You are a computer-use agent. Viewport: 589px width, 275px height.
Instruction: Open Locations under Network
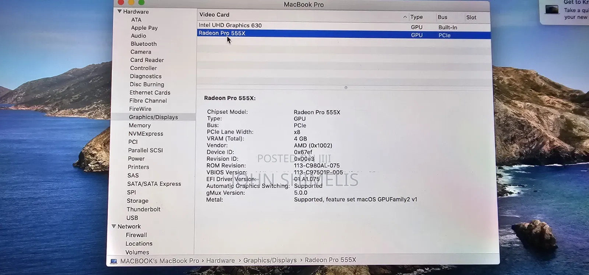pyautogui.click(x=139, y=244)
